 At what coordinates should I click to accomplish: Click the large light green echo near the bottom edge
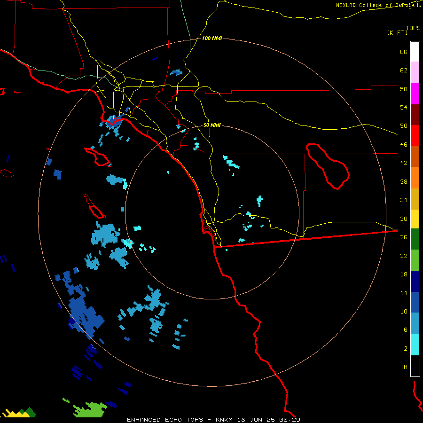click(x=90, y=410)
